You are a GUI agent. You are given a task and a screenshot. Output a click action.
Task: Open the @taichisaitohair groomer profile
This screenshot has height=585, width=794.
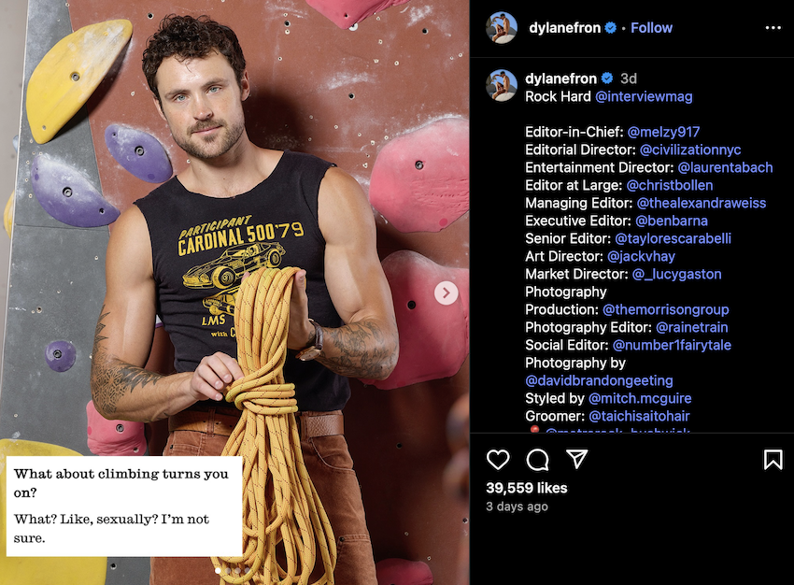[x=639, y=416]
